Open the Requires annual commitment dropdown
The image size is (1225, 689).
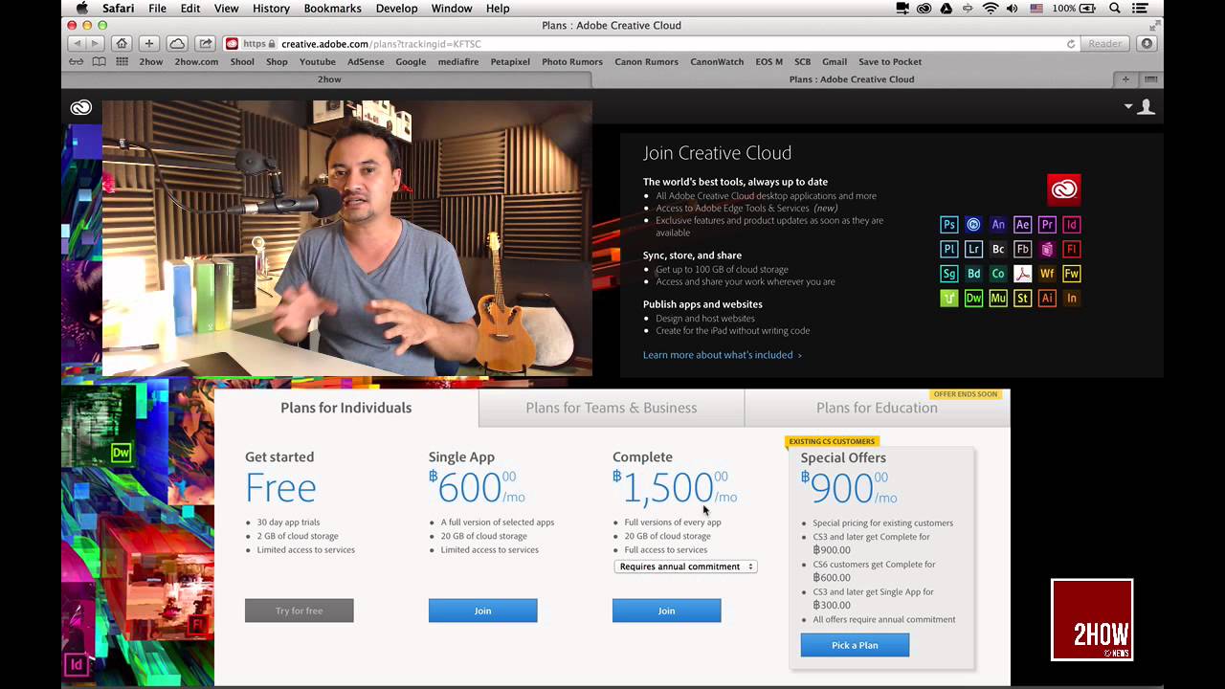685,567
